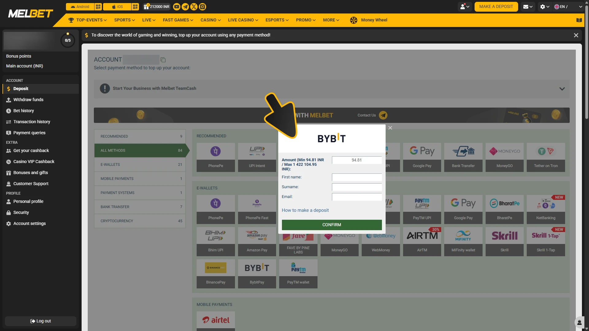Open the Deposit sidebar item
Viewport: 589px width, 331px height.
(40, 89)
